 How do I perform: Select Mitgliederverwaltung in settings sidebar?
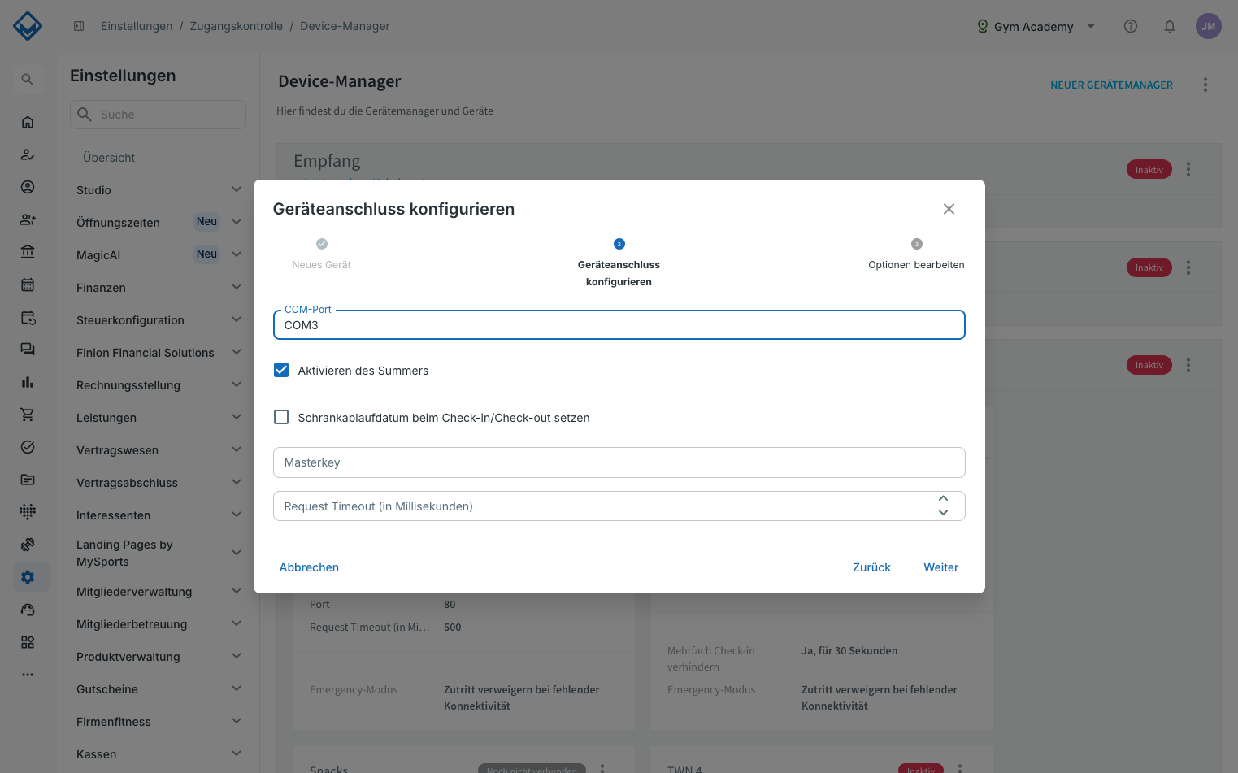pos(134,592)
